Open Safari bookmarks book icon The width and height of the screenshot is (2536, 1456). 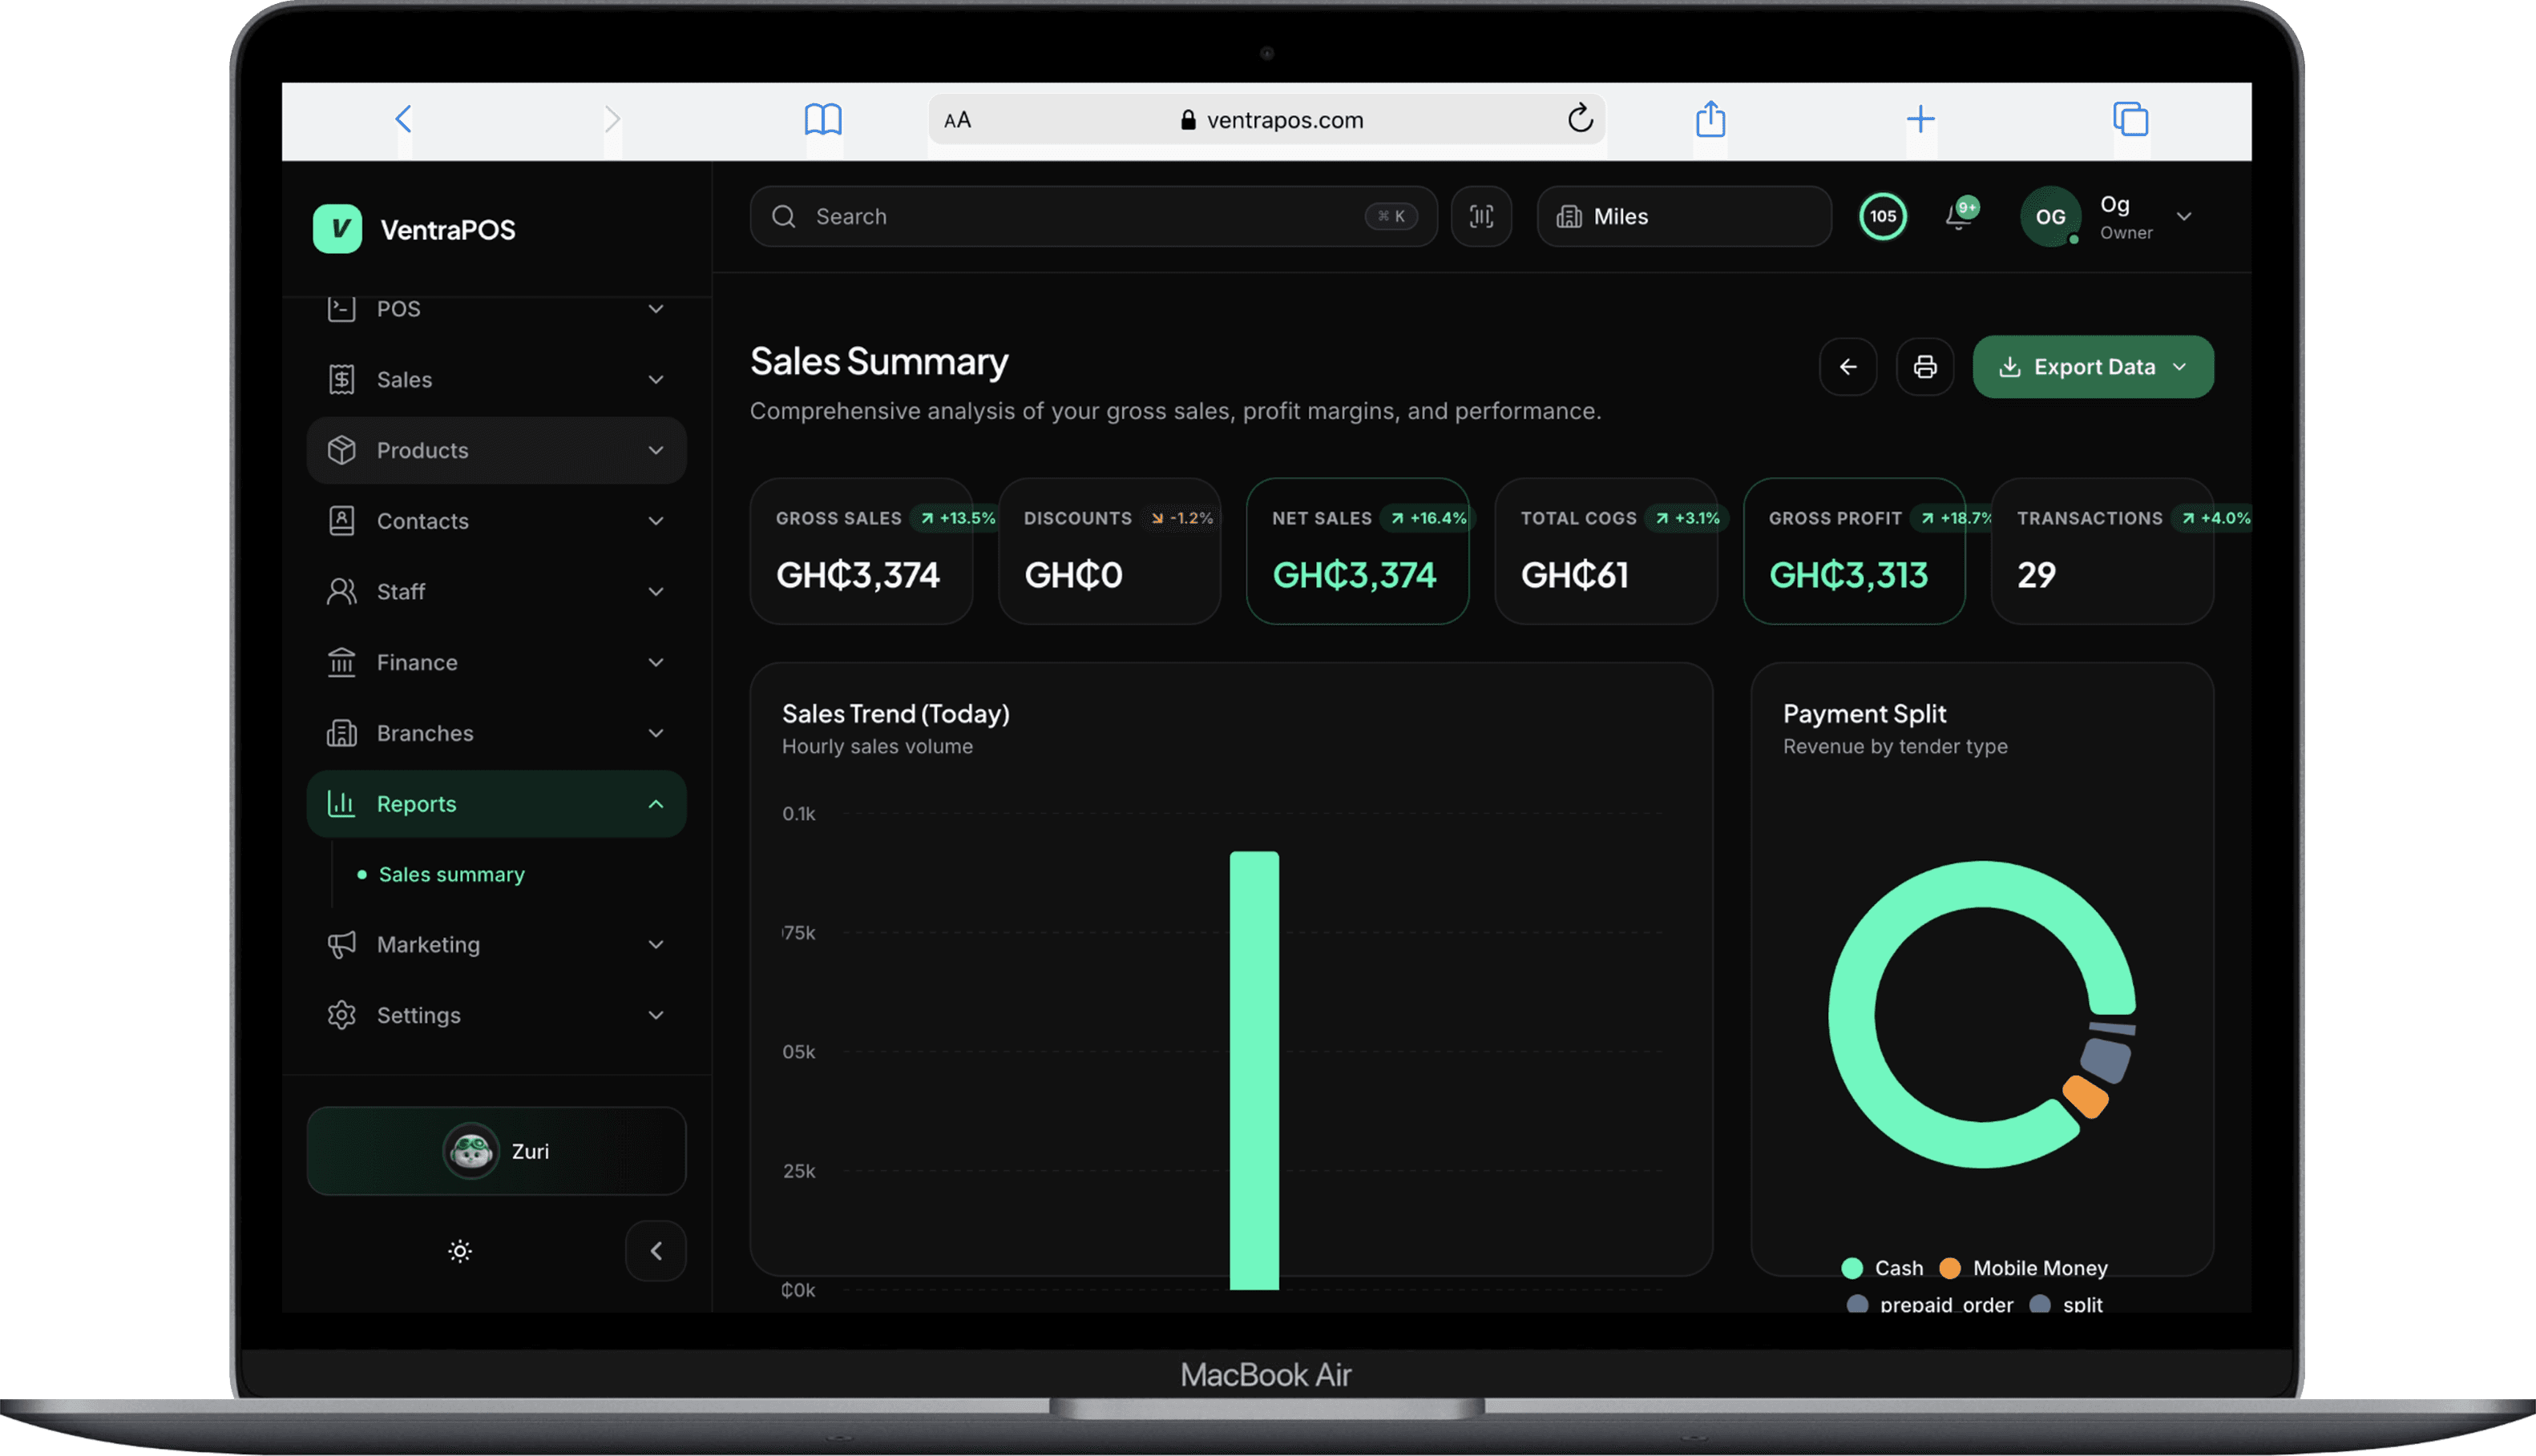(x=822, y=120)
